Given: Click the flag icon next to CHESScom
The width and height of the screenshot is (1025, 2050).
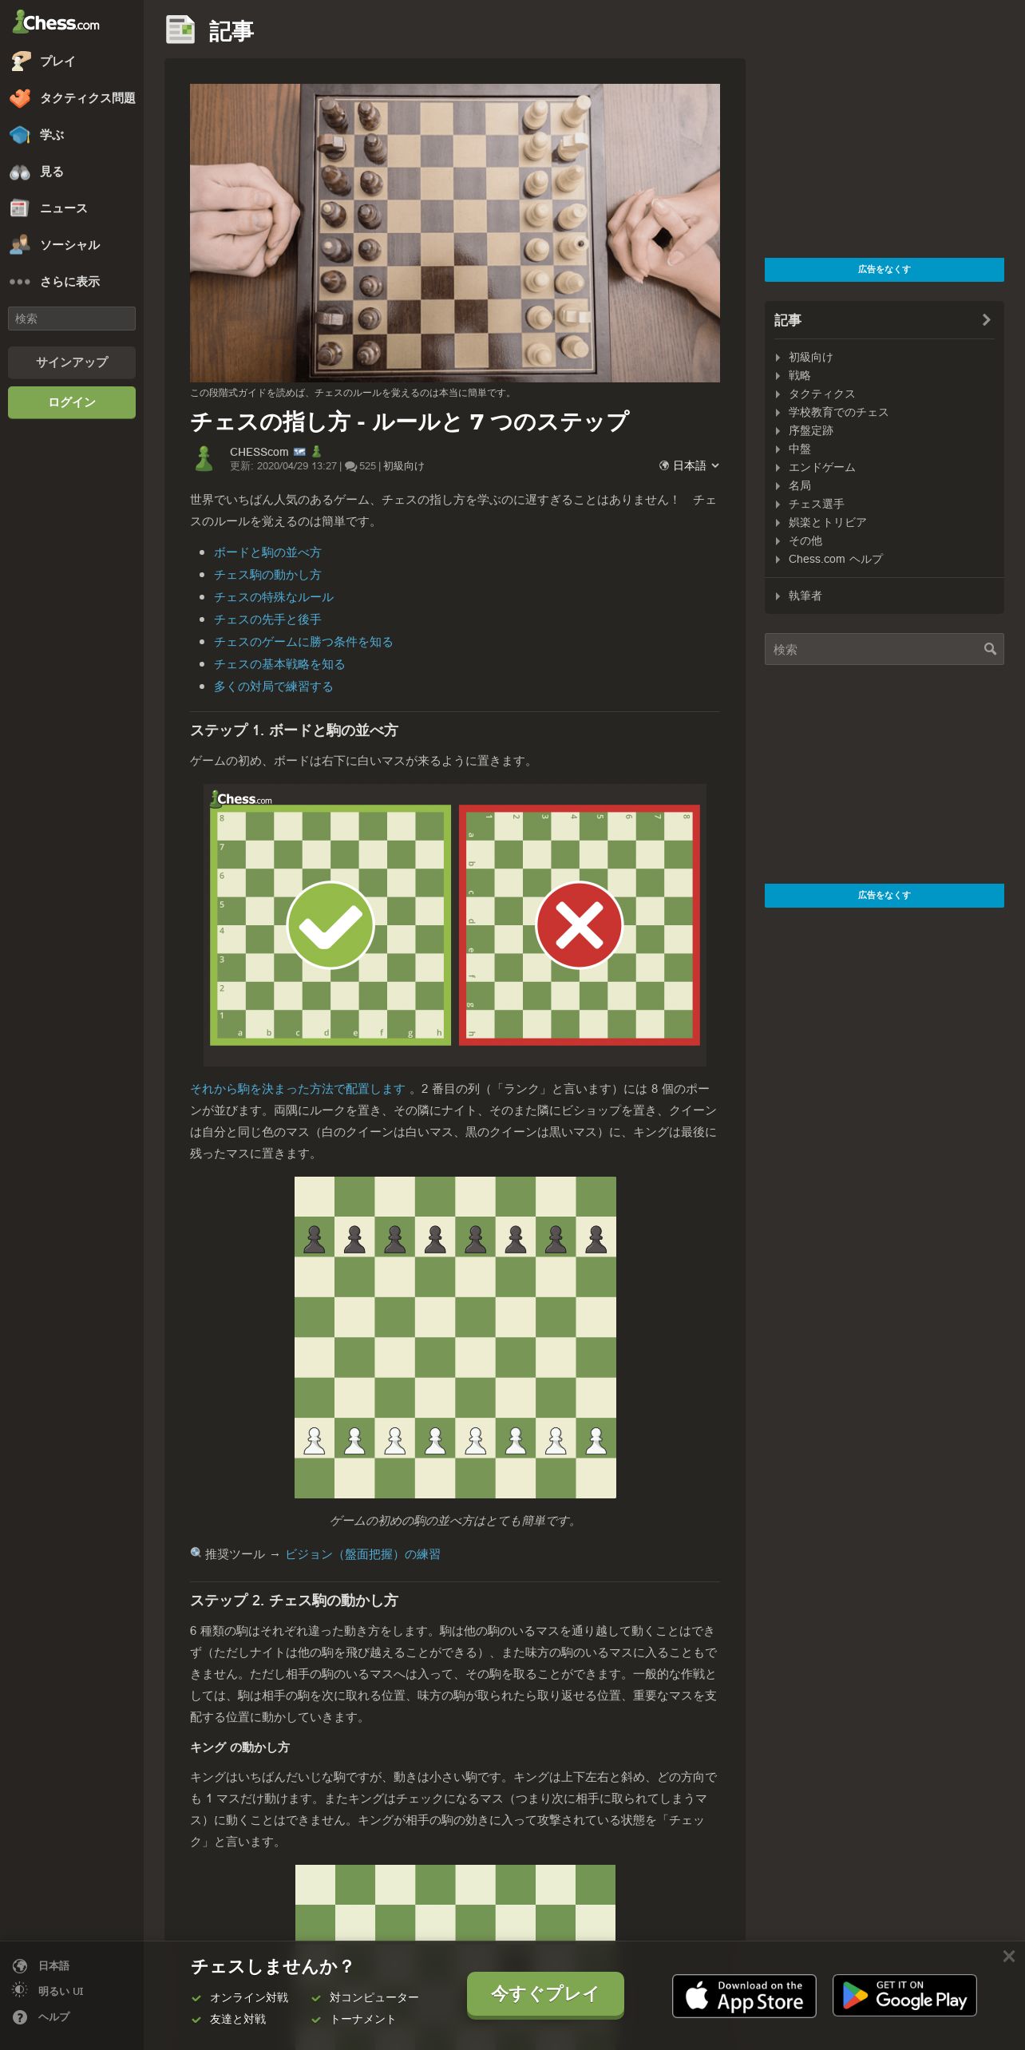Looking at the screenshot, I should coord(299,452).
